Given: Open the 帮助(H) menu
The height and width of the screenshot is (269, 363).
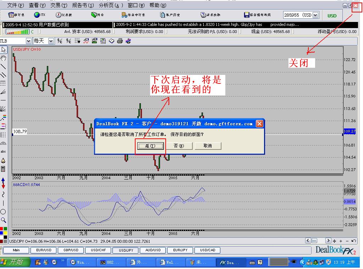Looking at the screenshot, I should click(x=158, y=5).
